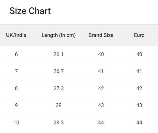Select UK/India size 7 cell
The height and width of the screenshot is (133, 158).
[16, 71]
